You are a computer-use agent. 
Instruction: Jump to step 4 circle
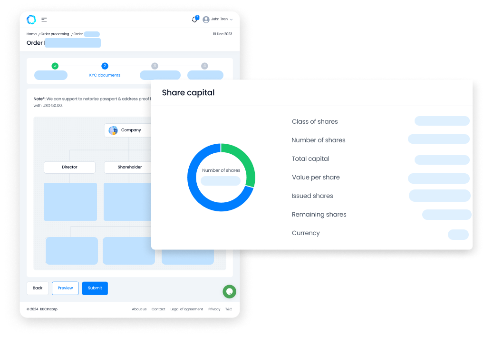pyautogui.click(x=204, y=66)
